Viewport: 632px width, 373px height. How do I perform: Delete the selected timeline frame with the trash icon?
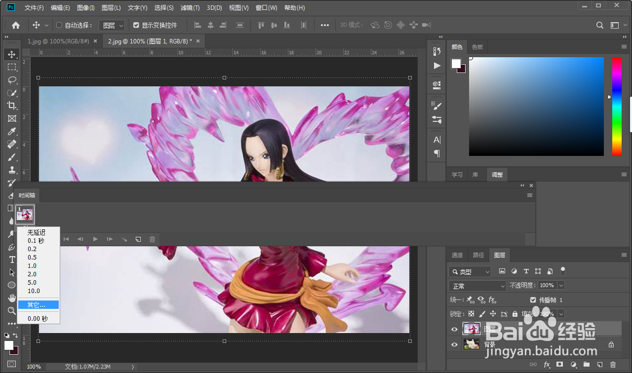152,239
